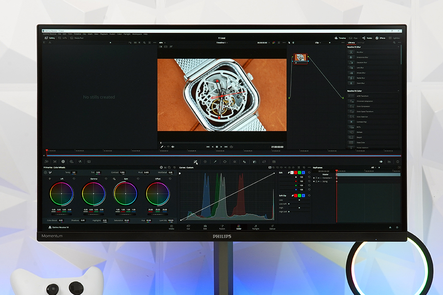This screenshot has height=295, width=443.
Task: Search the effects Library
Action: point(394,42)
